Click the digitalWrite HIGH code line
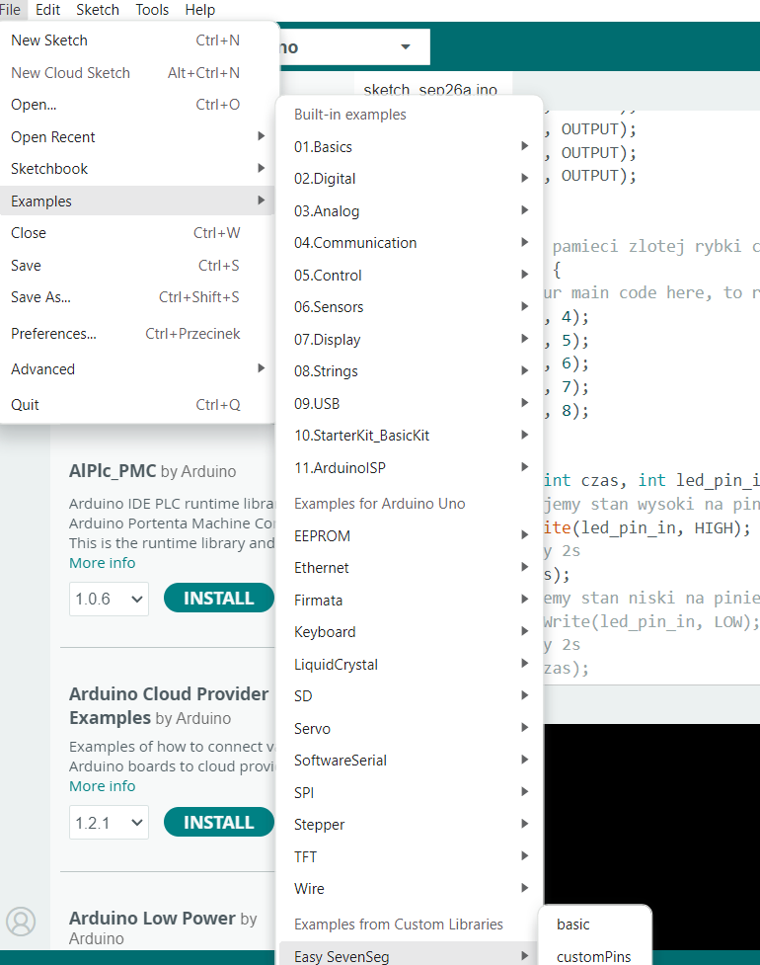 click(646, 528)
